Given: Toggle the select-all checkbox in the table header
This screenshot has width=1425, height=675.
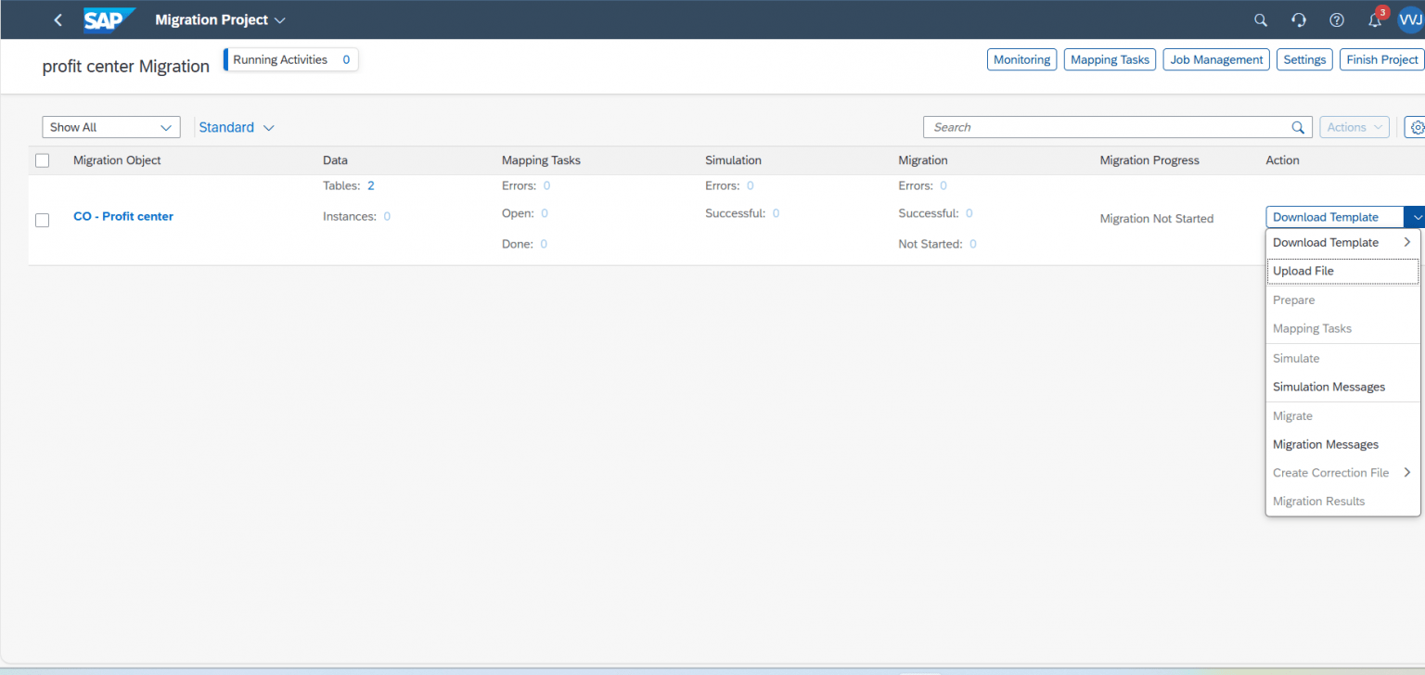Looking at the screenshot, I should click(x=42, y=159).
